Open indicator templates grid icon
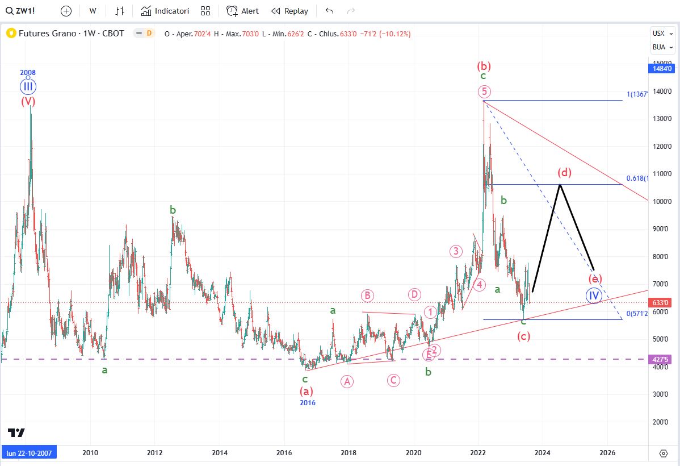Image resolution: width=680 pixels, height=466 pixels. point(205,11)
